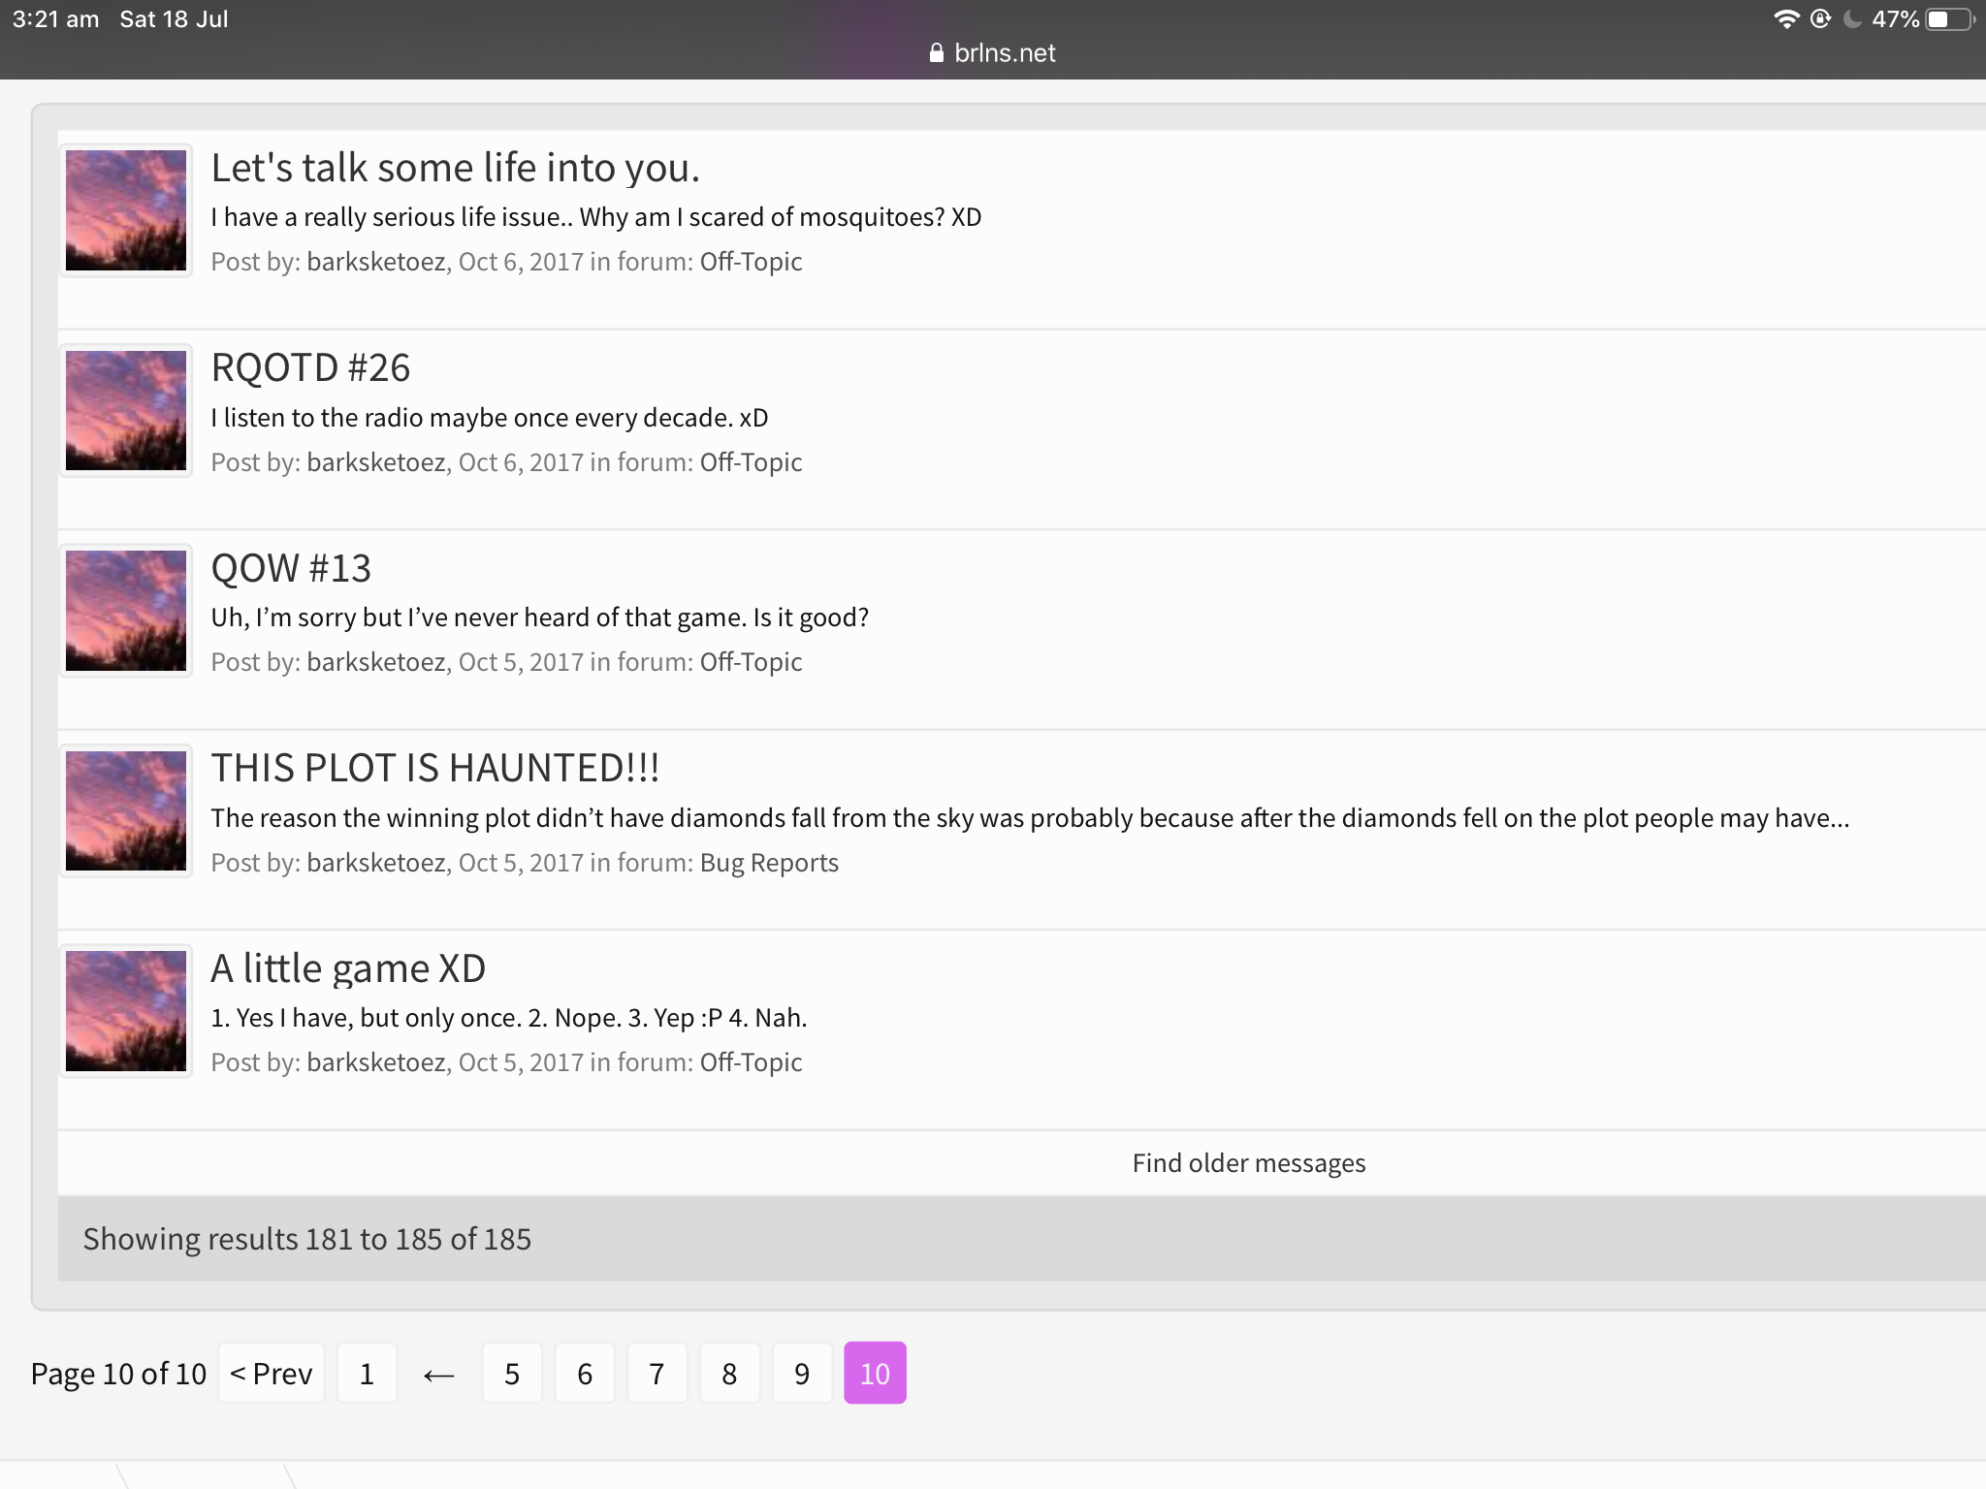Click the left-arrow page range expander
This screenshot has height=1489, width=1986.
point(439,1375)
